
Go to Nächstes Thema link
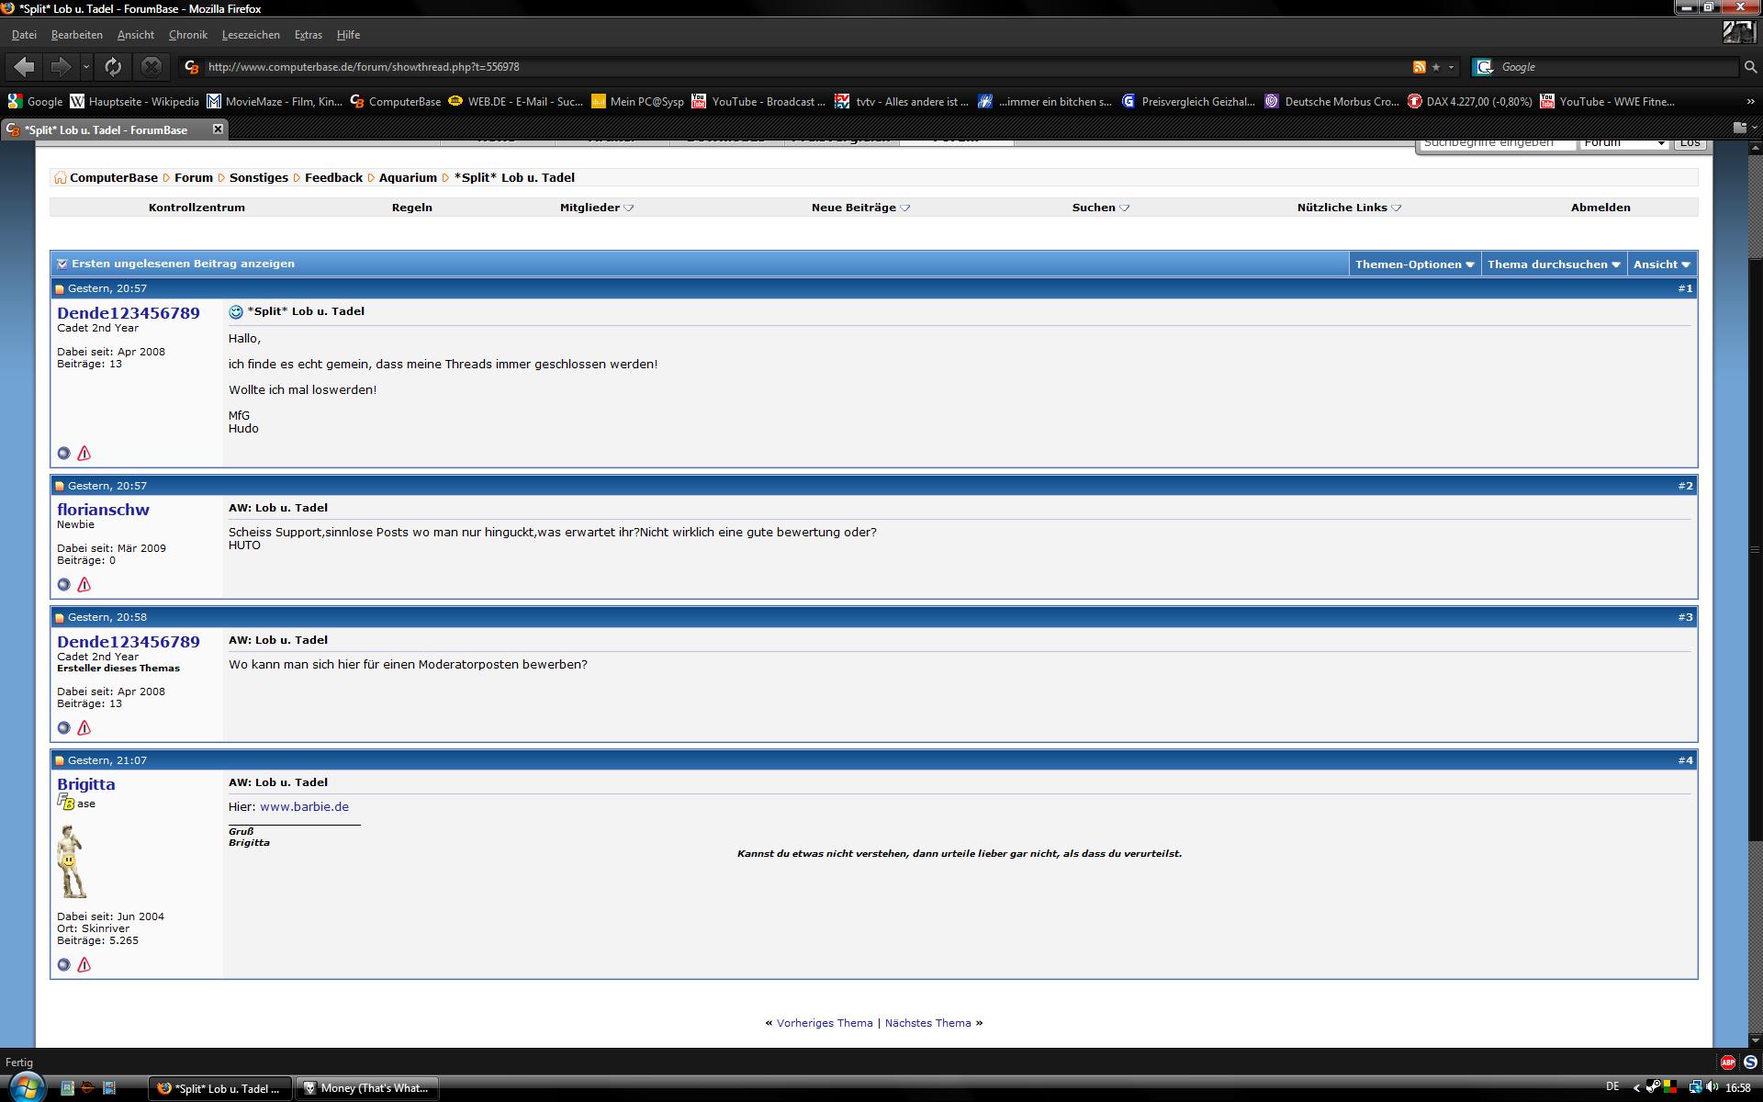927,1023
